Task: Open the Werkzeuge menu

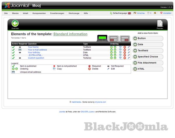Action: [74, 13]
